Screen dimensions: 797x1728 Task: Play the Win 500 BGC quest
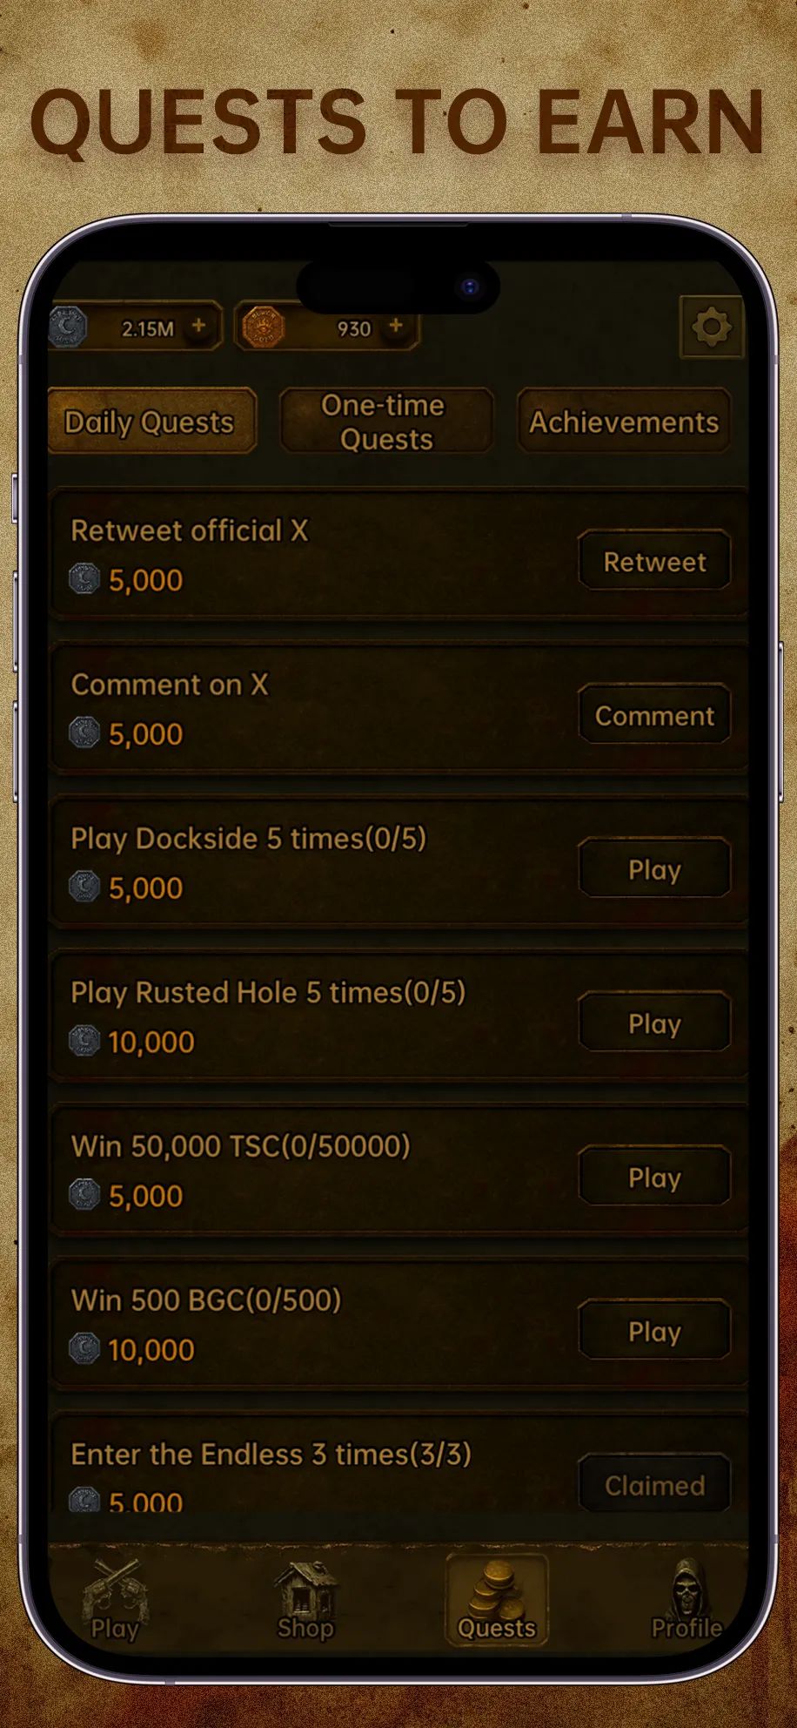click(x=654, y=1331)
